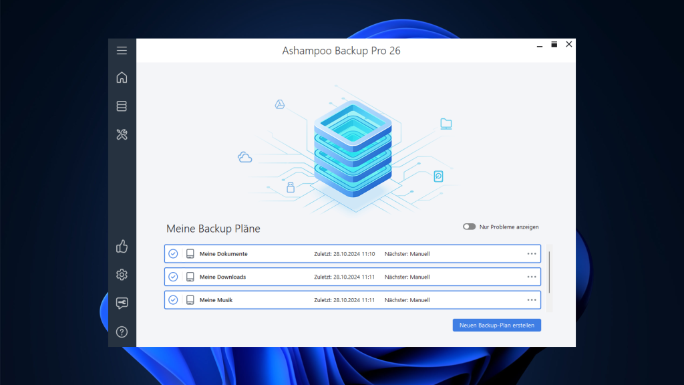This screenshot has width=684, height=385.
Task: Go to the Home page icon
Action: (x=122, y=78)
